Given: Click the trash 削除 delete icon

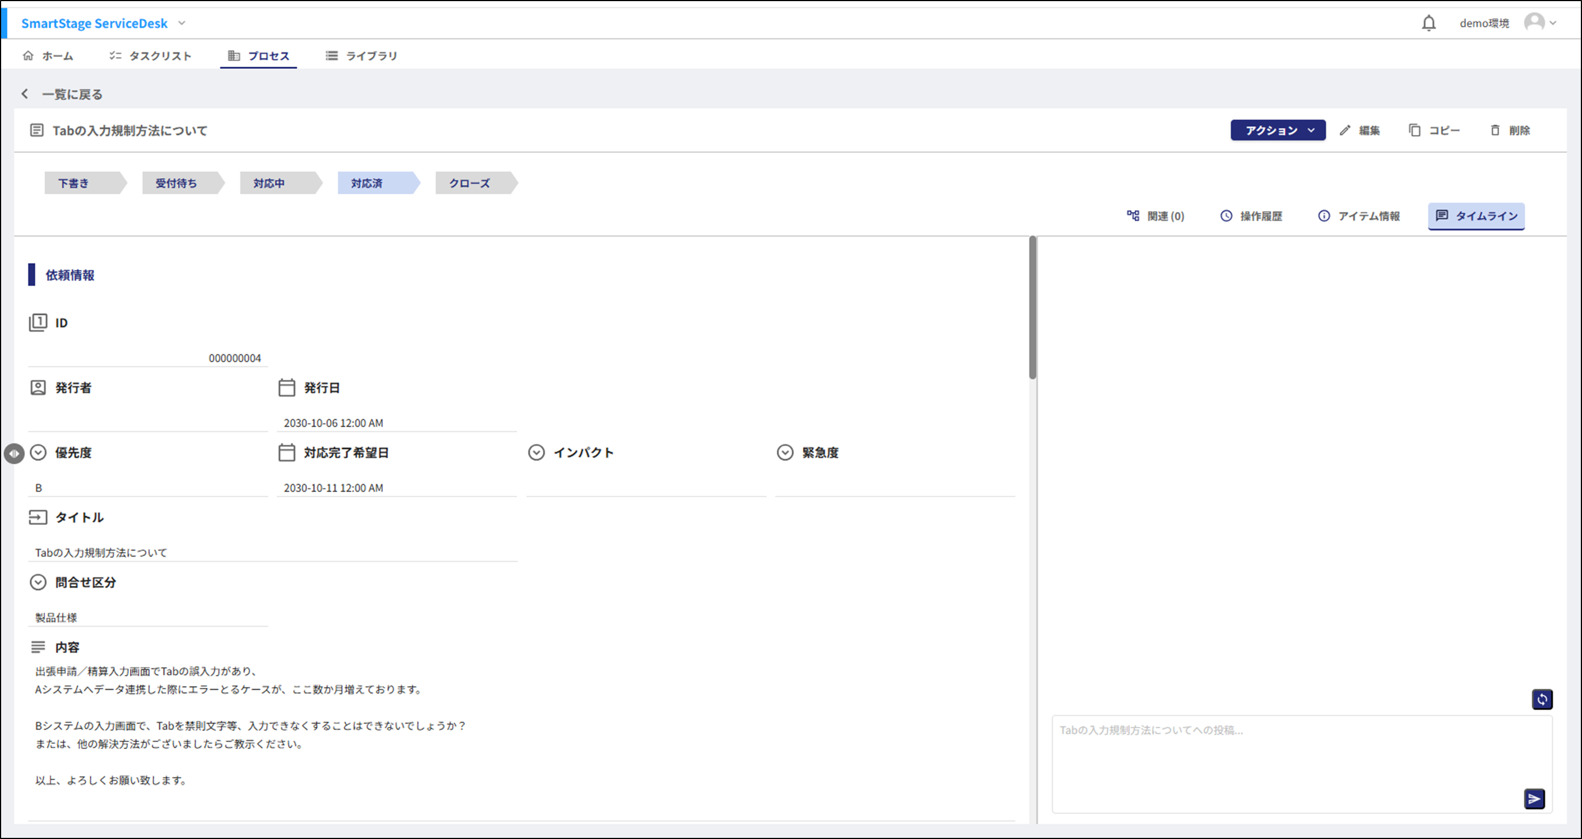Looking at the screenshot, I should point(1495,130).
